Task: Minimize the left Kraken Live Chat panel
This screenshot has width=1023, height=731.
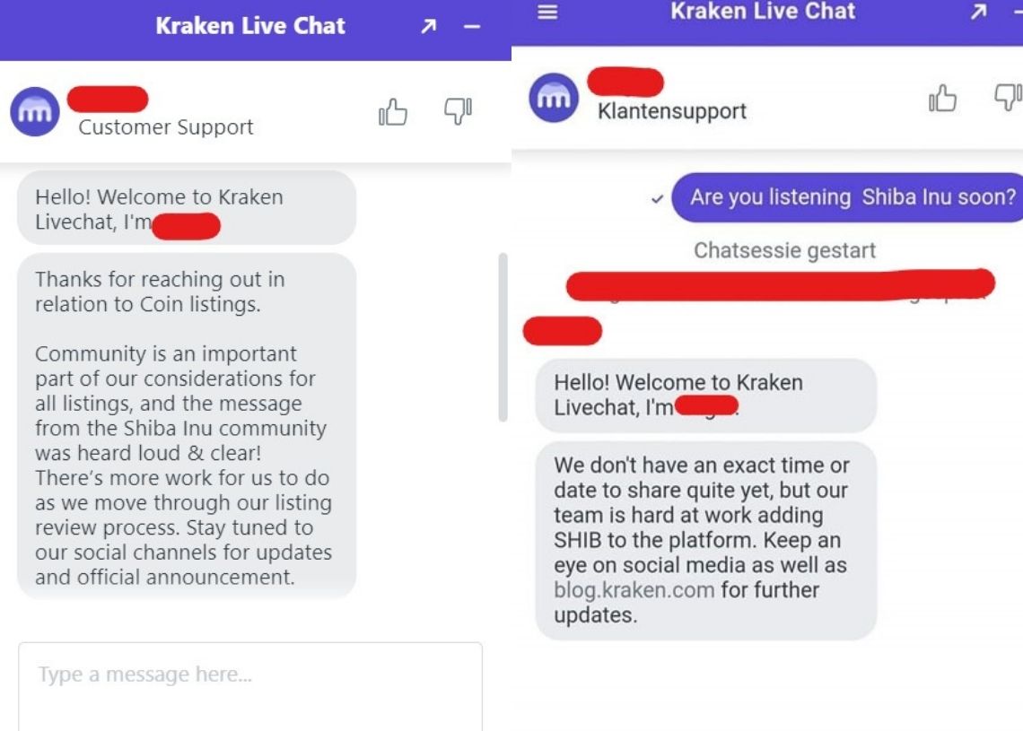Action: tap(472, 27)
